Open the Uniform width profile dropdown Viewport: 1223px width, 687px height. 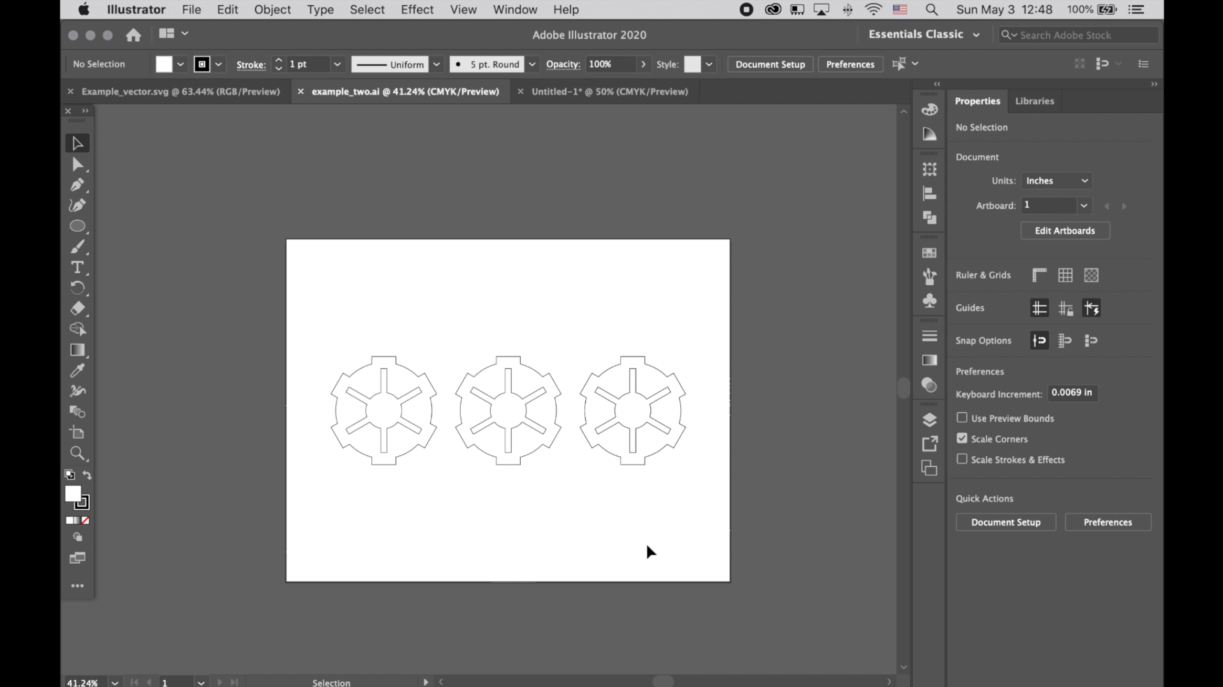pyautogui.click(x=437, y=64)
